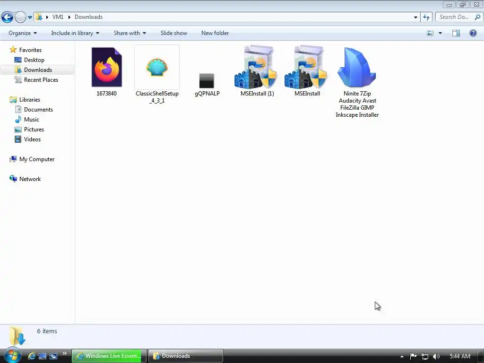This screenshot has height=363, width=484.
Task: Click the search magnifier icon
Action: pyautogui.click(x=477, y=17)
